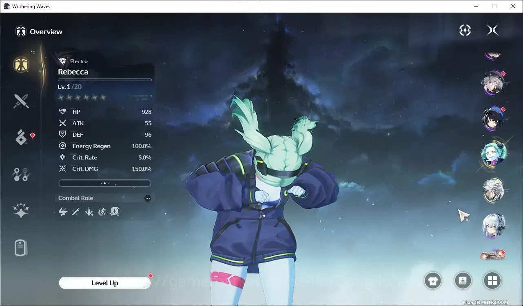Click the HP stat value 928
This screenshot has height=306, width=523.
[146, 112]
